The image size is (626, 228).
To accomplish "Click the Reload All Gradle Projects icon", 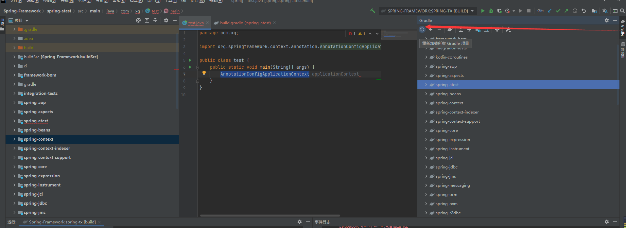I will pos(422,30).
